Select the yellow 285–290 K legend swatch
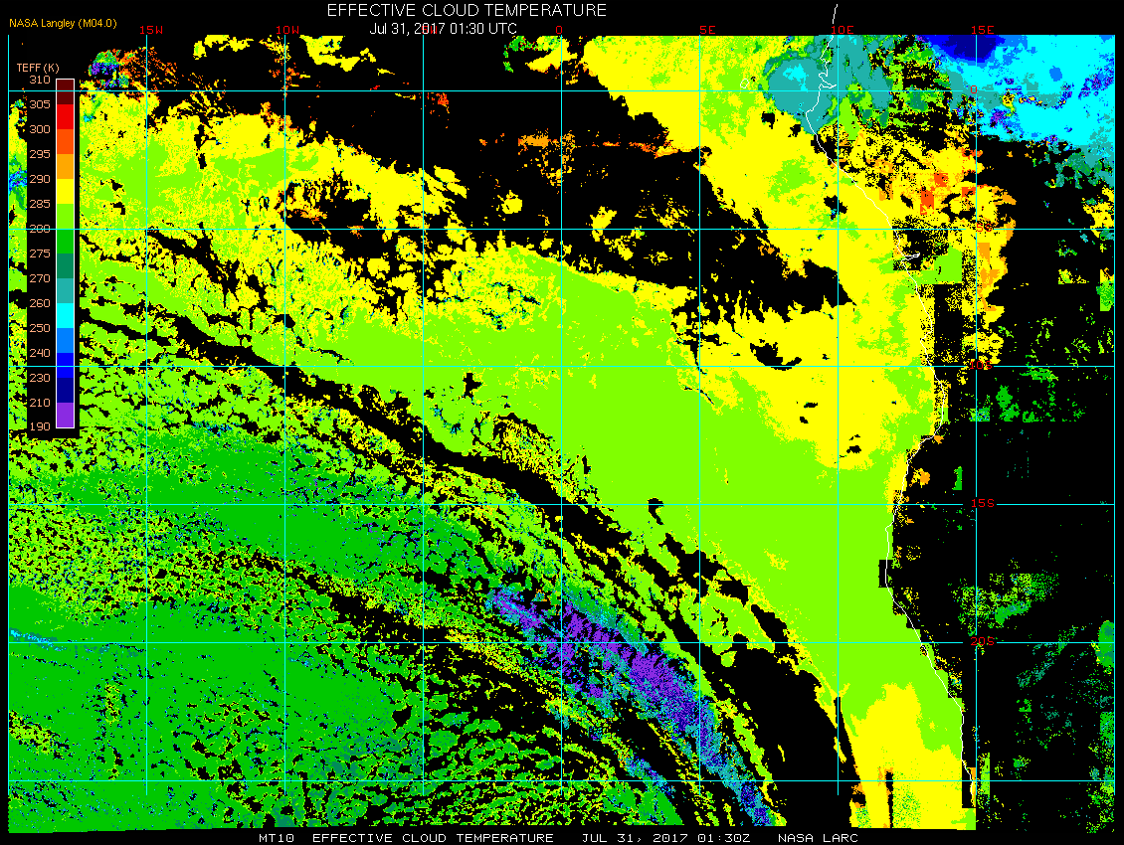Screen dimensions: 1124x845 click(x=66, y=191)
